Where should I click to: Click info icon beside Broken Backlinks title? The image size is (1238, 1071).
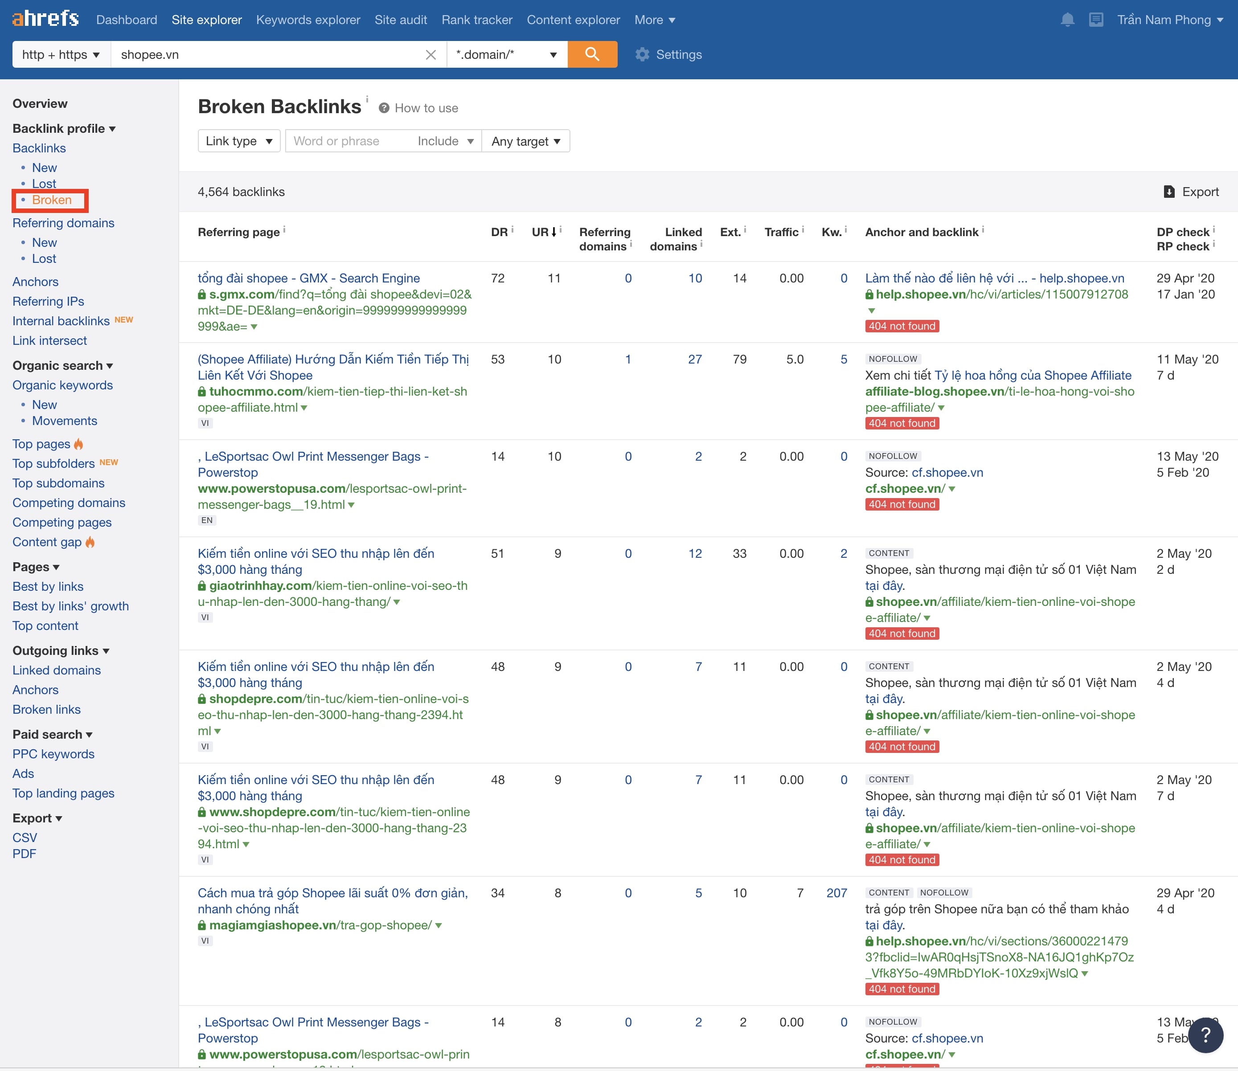(367, 99)
